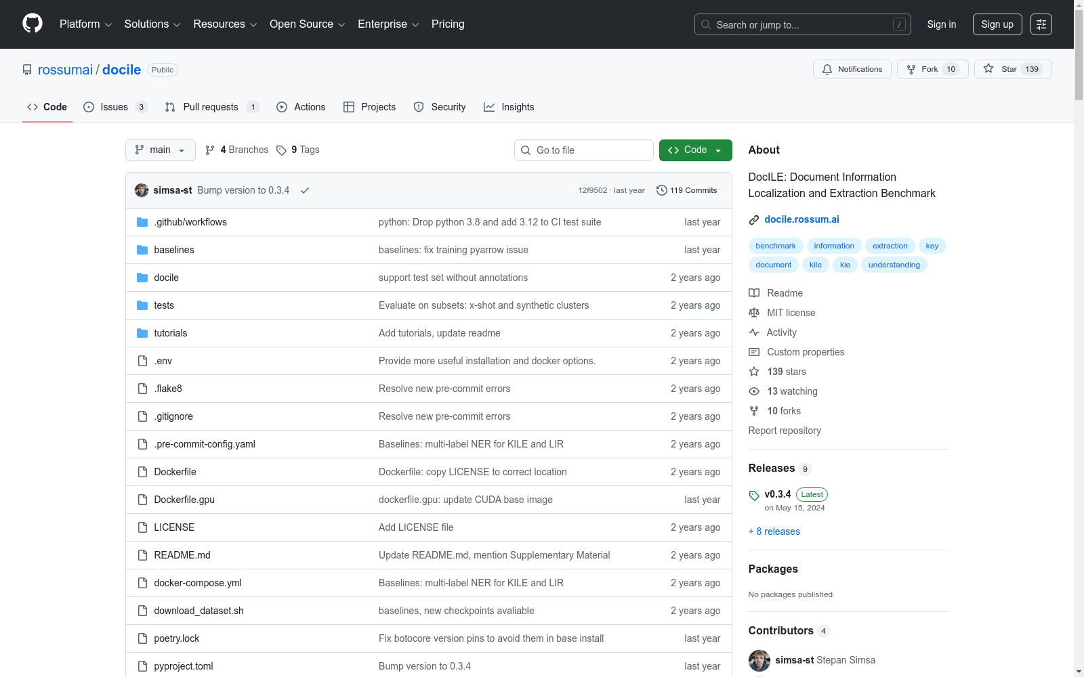Open simsa-st avatar in commit header
The width and height of the screenshot is (1084, 677).
142,190
